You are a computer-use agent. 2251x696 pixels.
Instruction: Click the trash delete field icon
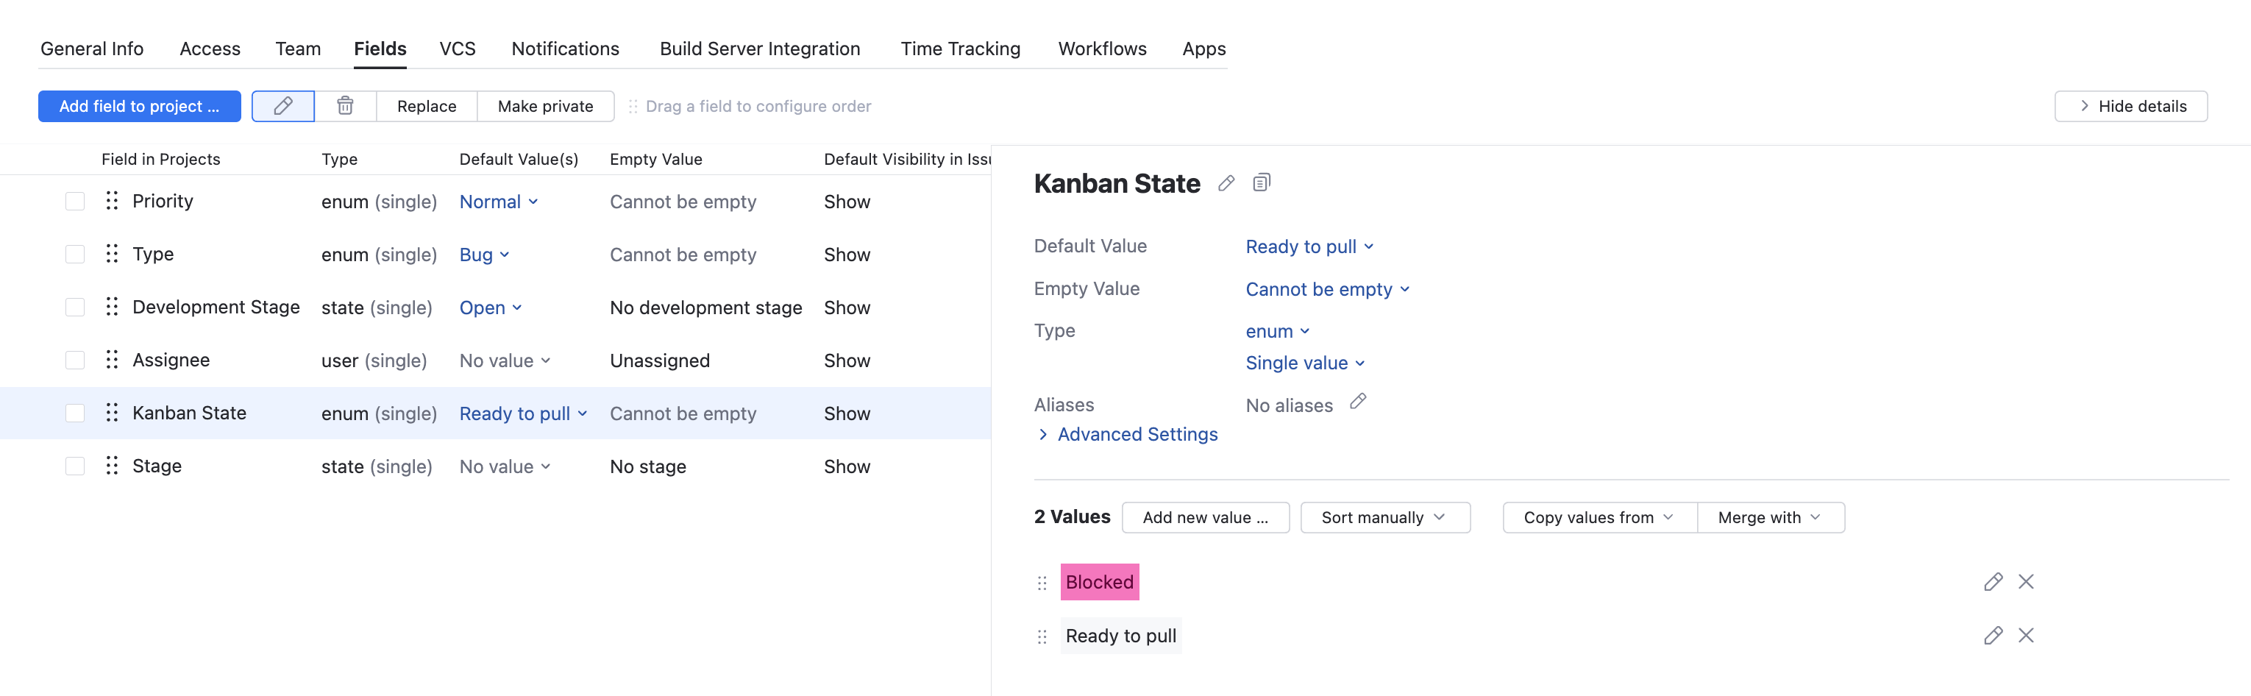point(345,106)
